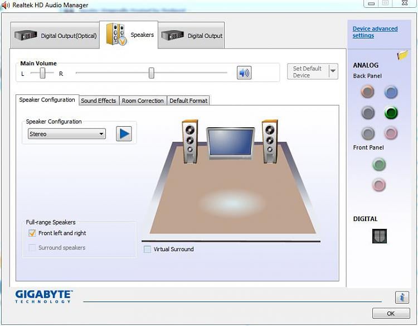The height and width of the screenshot is (326, 418).
Task: Uncheck Front left and right checkbox
Action: tap(32, 233)
